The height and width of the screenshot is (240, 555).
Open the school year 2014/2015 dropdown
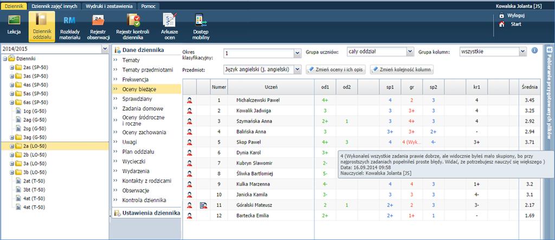tap(105, 49)
